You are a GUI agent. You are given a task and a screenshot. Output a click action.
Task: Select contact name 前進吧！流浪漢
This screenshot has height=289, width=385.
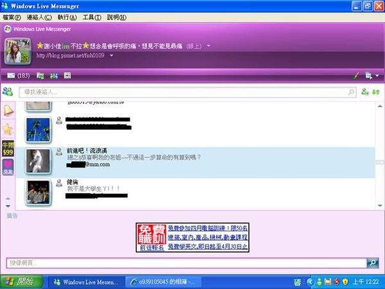click(87, 151)
